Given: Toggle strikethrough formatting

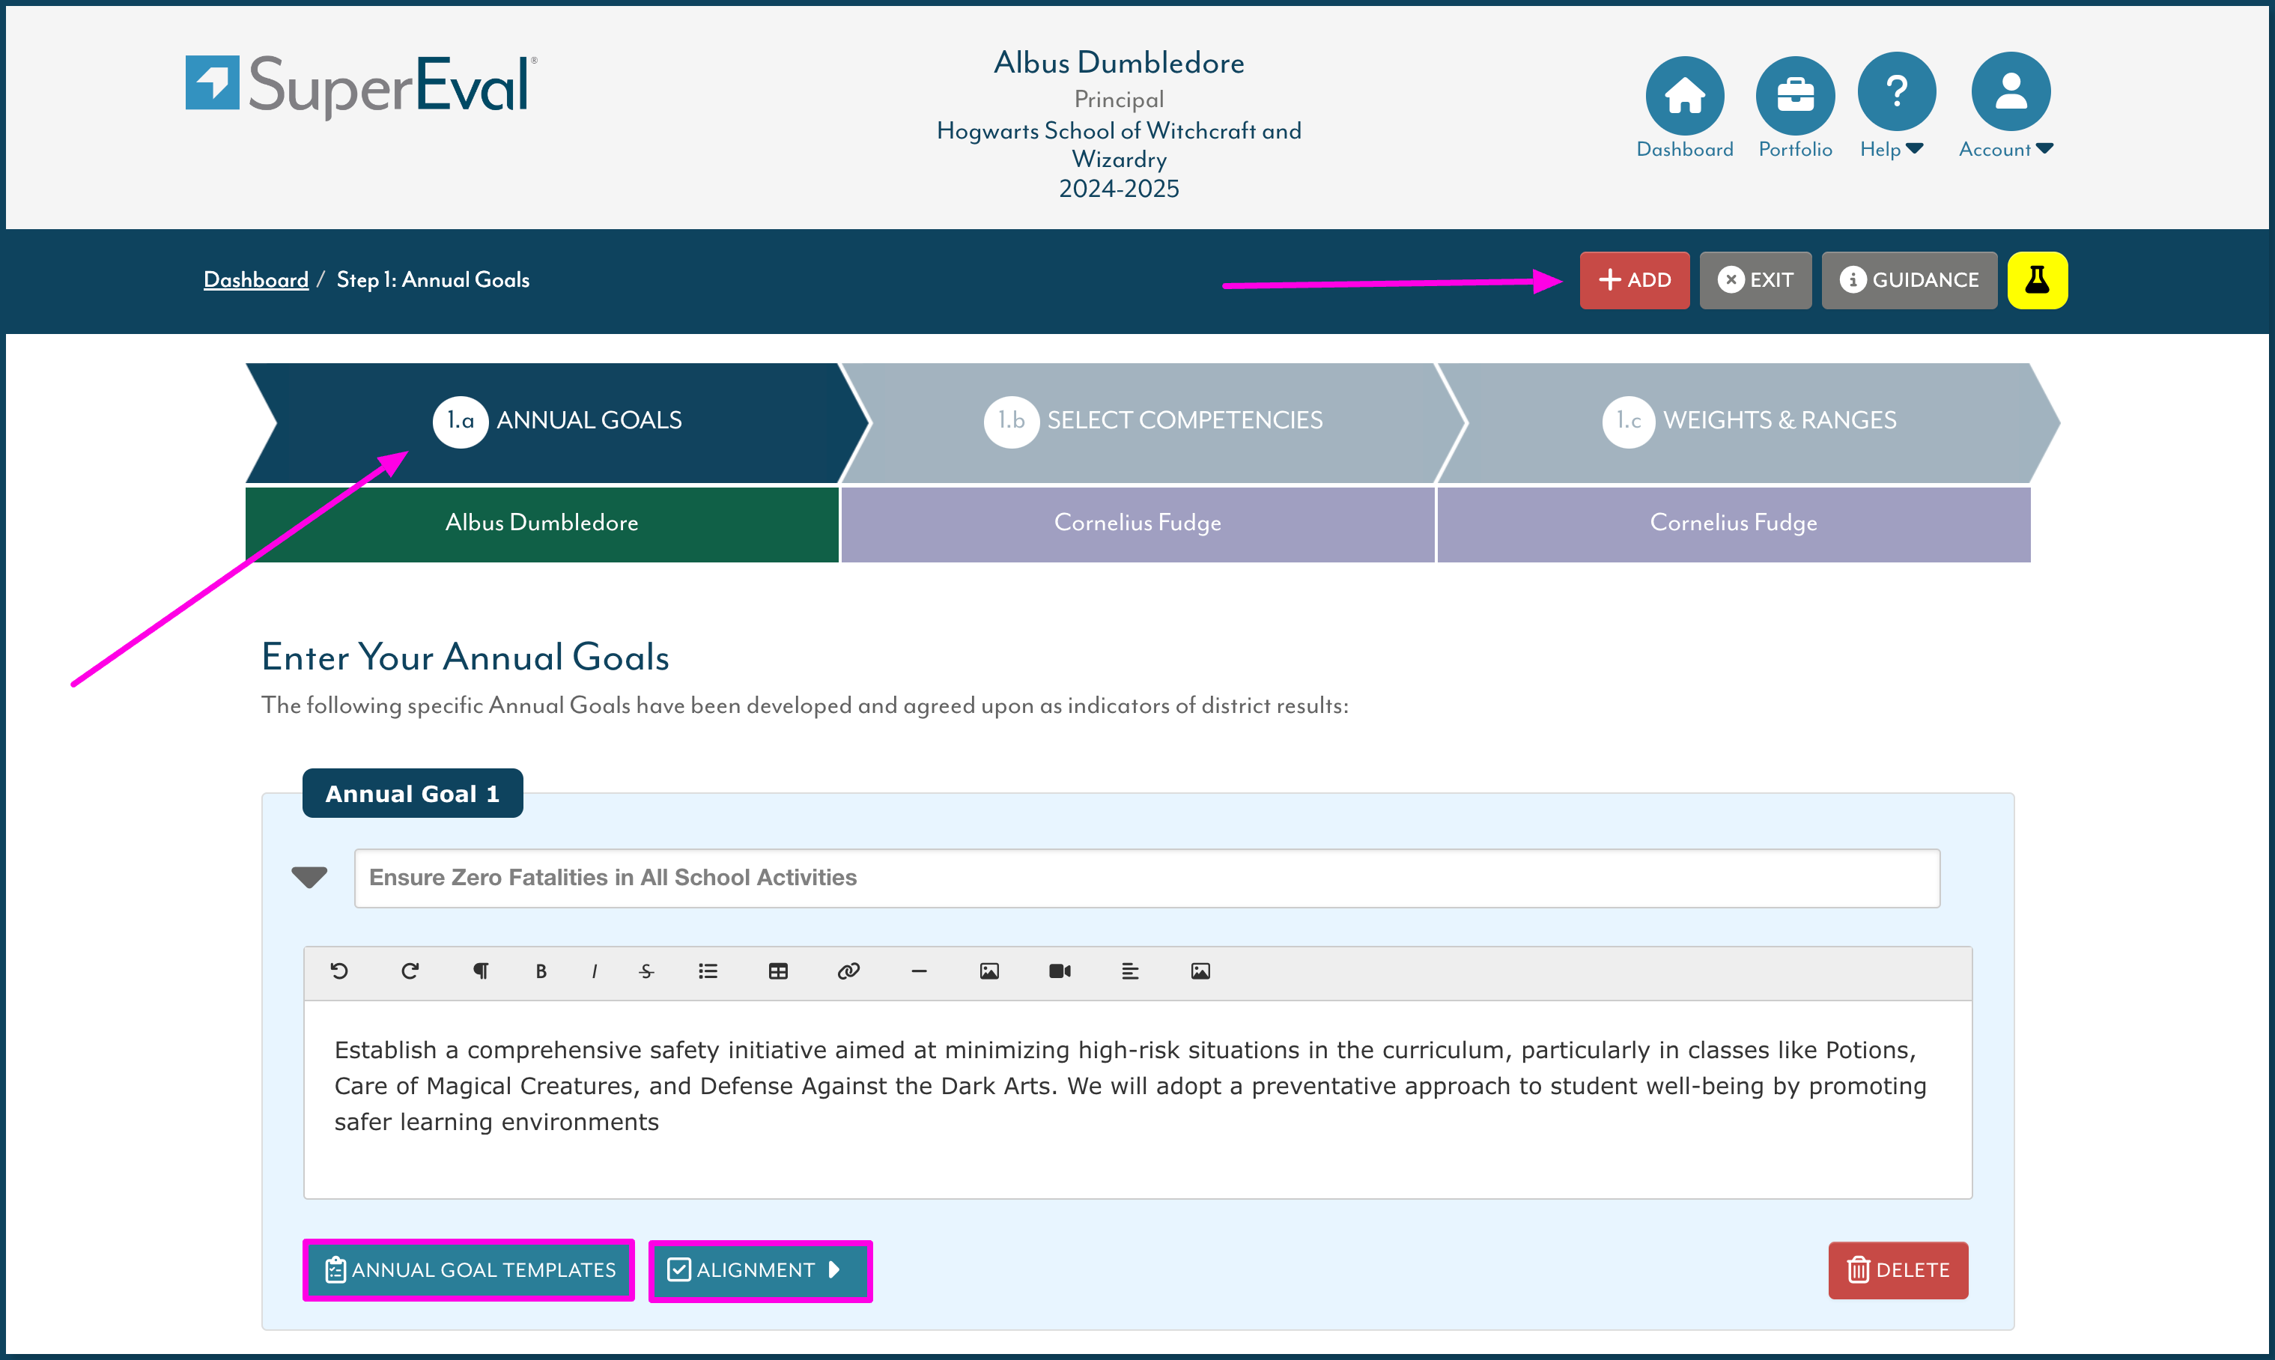Looking at the screenshot, I should [647, 971].
